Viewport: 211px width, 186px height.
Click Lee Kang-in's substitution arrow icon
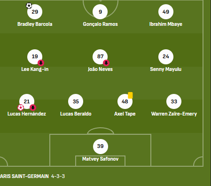(x=41, y=63)
